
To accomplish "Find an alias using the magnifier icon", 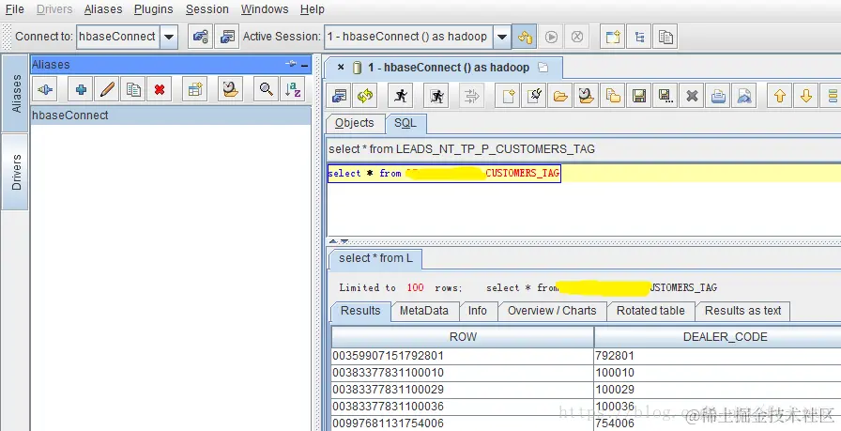I will 266,89.
